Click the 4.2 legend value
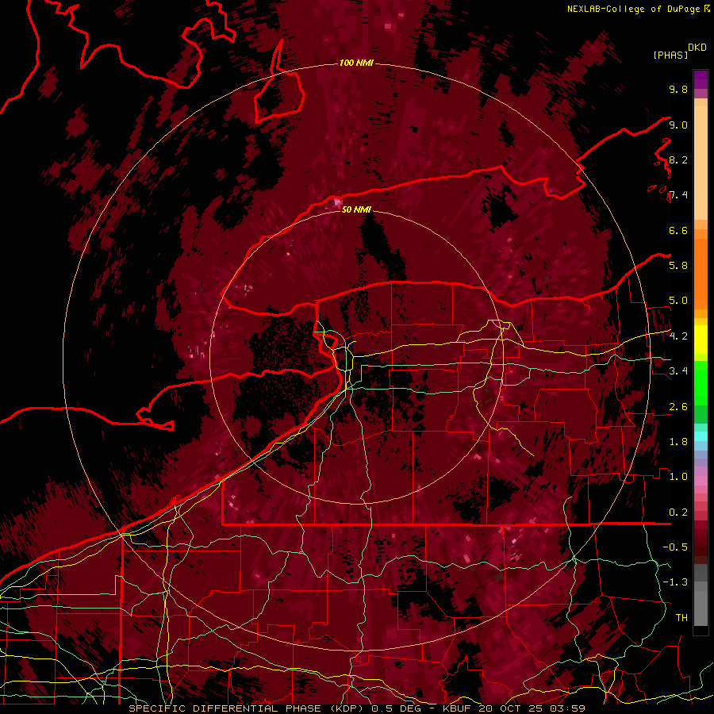 pyautogui.click(x=678, y=336)
